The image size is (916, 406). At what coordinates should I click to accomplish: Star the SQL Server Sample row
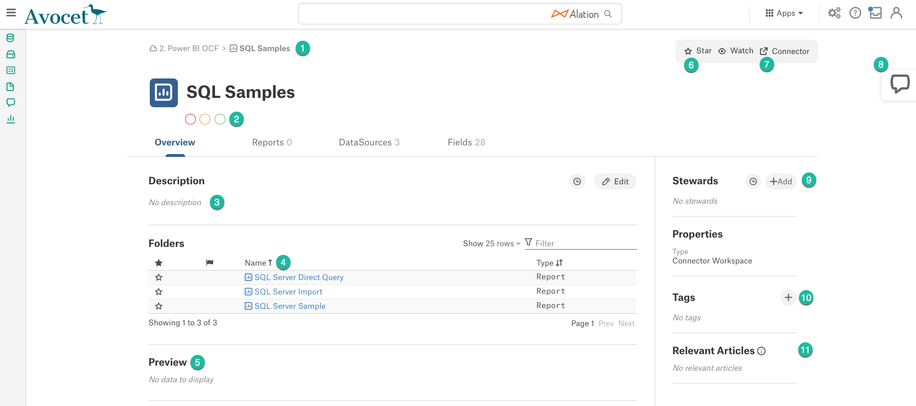[x=159, y=306]
